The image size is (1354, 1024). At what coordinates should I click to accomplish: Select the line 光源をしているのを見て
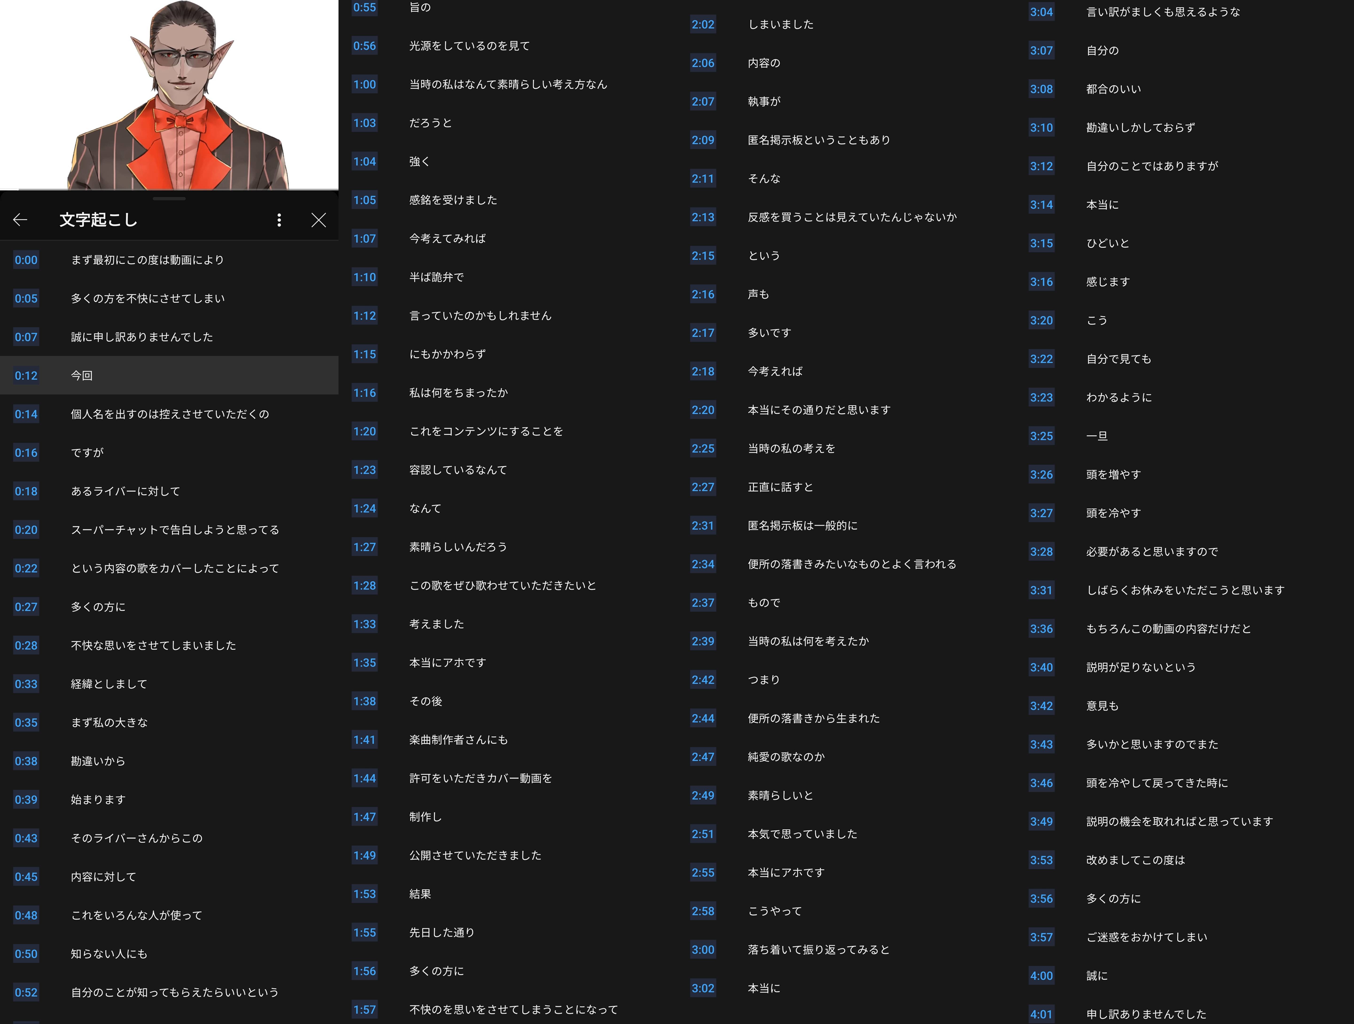470,46
